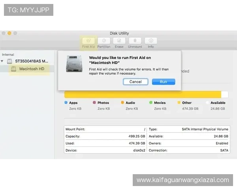
Task: Click the First Aid toolbar icon
Action: 88,41
